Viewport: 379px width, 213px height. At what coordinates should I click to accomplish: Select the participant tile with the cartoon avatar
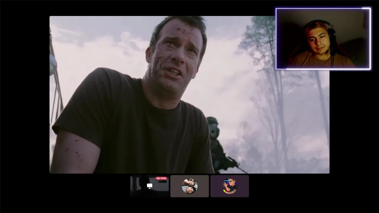tap(229, 186)
